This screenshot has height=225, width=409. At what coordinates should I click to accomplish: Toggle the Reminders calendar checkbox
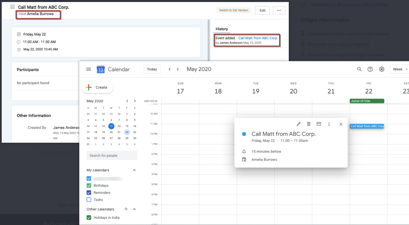pos(89,193)
